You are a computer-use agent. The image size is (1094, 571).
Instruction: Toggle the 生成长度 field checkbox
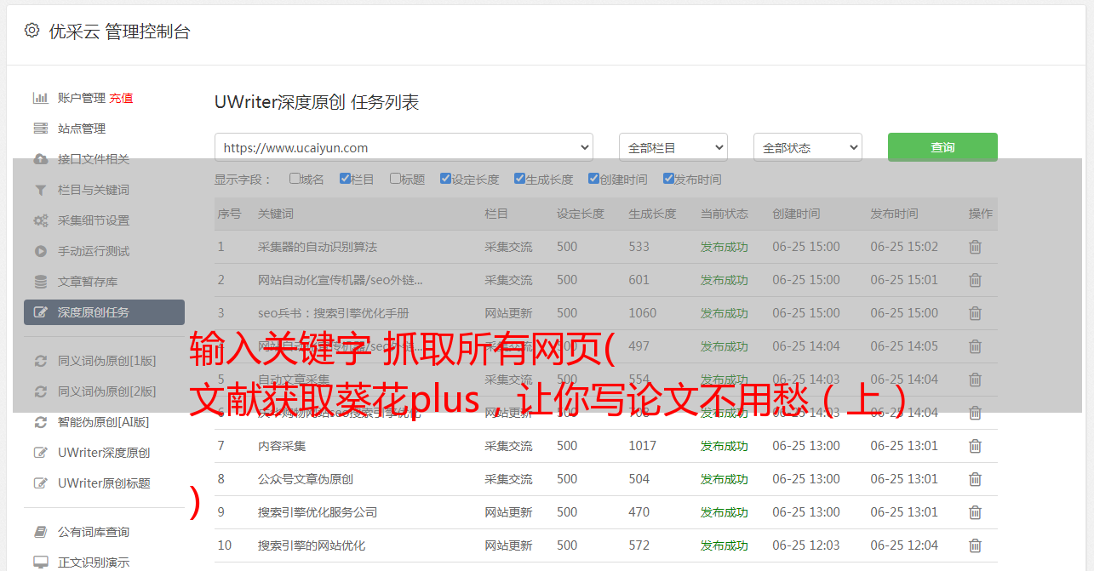point(519,179)
